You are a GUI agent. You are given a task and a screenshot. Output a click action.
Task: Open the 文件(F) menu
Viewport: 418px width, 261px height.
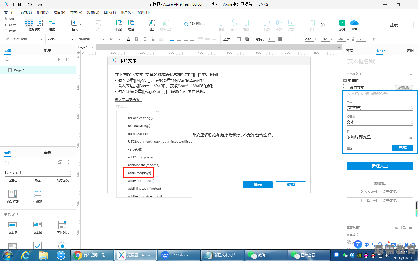pos(10,12)
